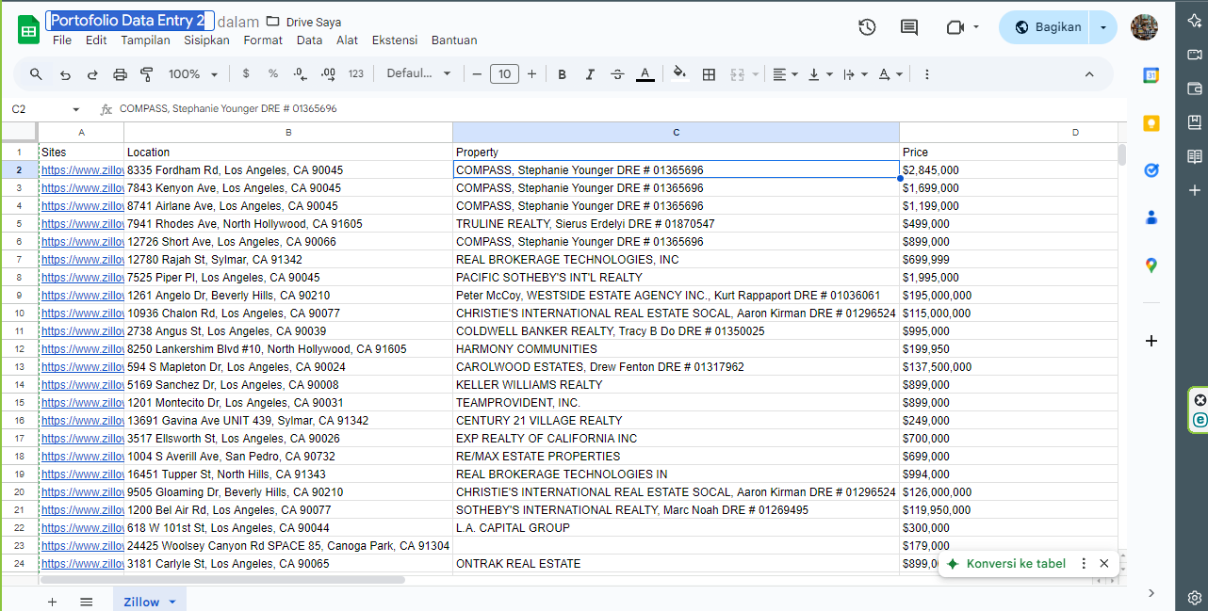
Task: Click the Drive Saya folder link
Action: click(x=303, y=22)
